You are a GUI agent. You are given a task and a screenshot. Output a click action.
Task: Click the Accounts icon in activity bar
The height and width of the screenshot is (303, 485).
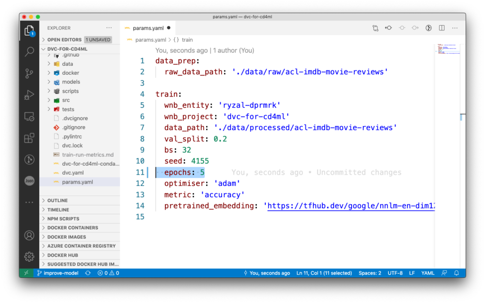pyautogui.click(x=29, y=236)
